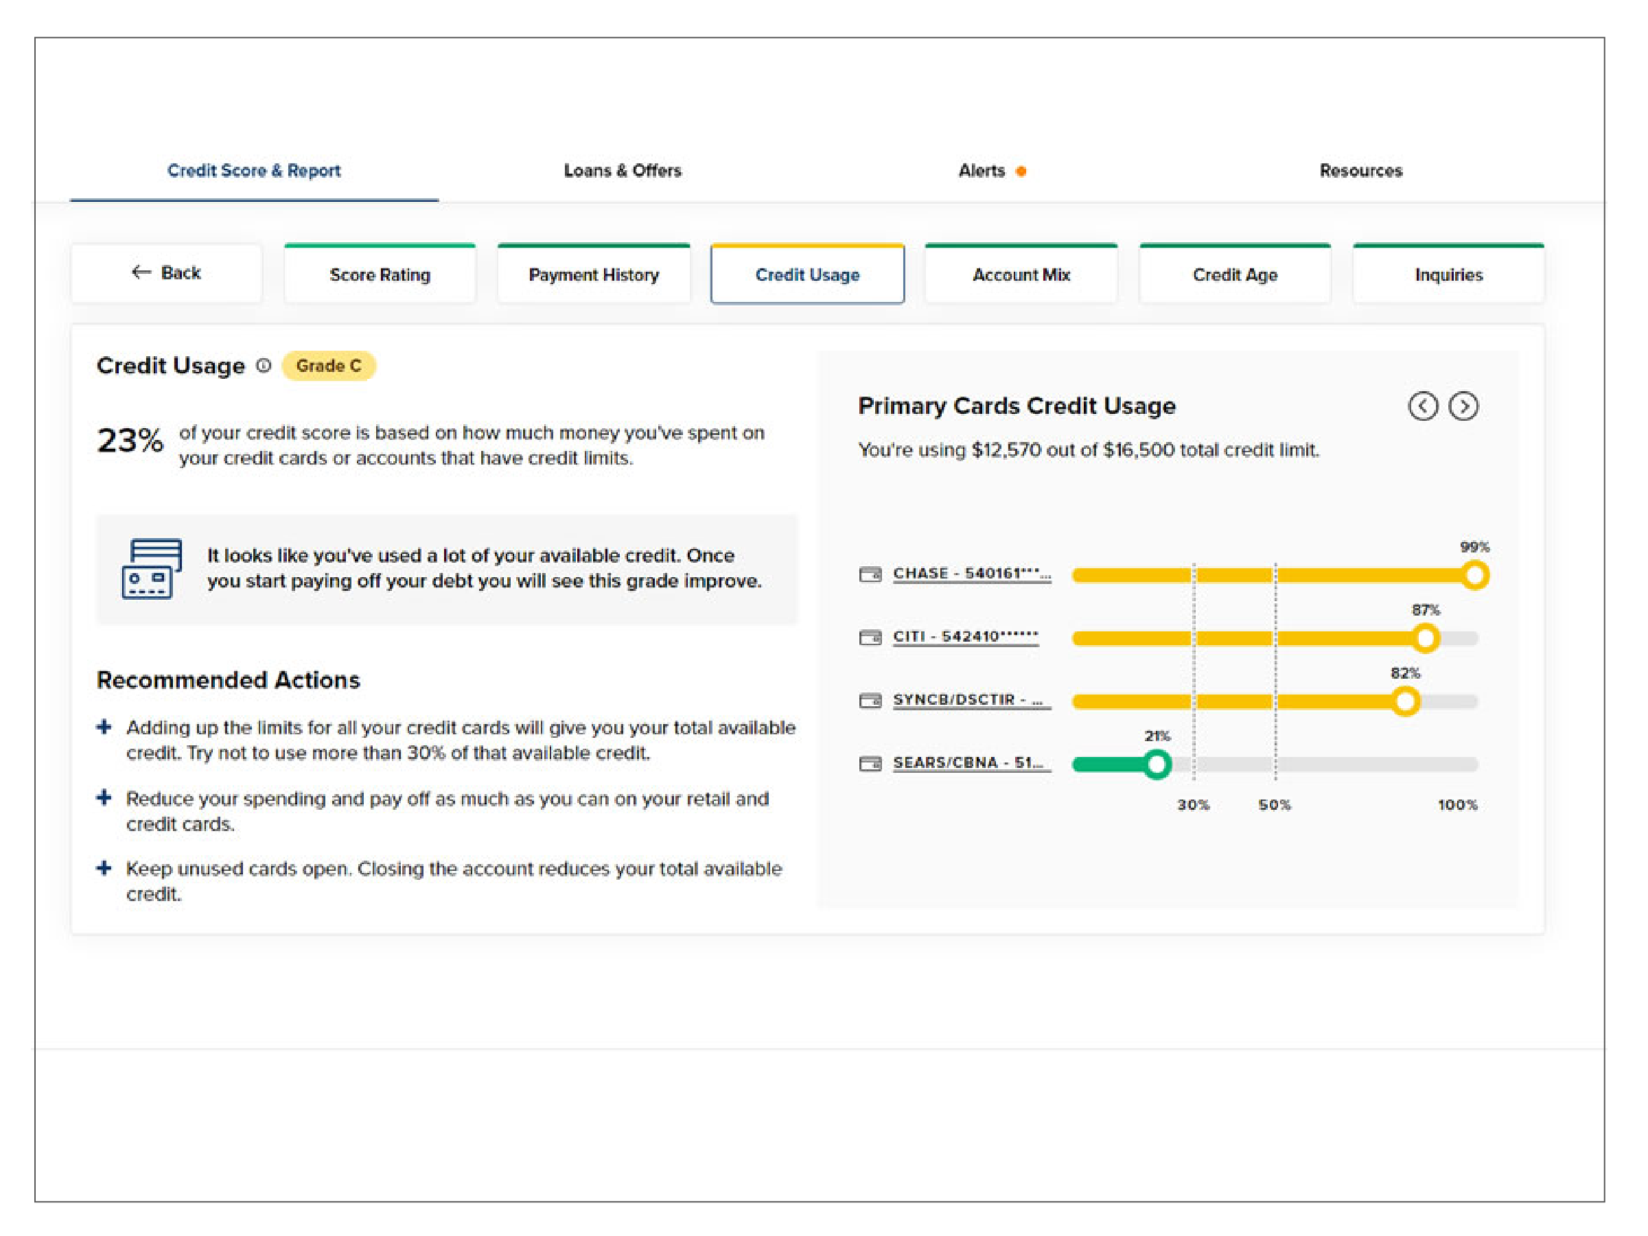This screenshot has width=1648, height=1236.
Task: Click the 'Recommended Actions' heading
Action: point(229,680)
